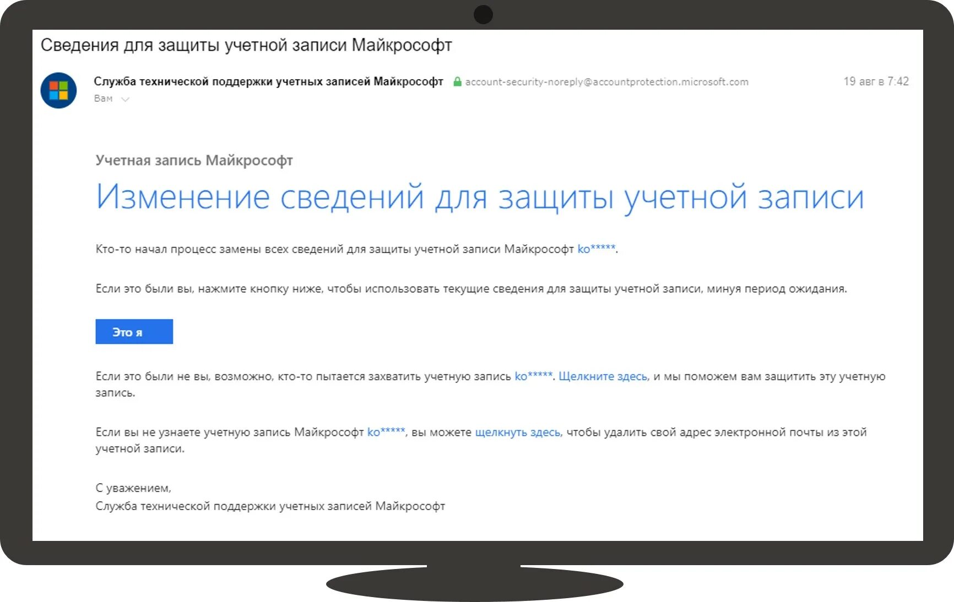Click sender name Служба технической поддержки in header
The image size is (954, 602).
(x=268, y=81)
